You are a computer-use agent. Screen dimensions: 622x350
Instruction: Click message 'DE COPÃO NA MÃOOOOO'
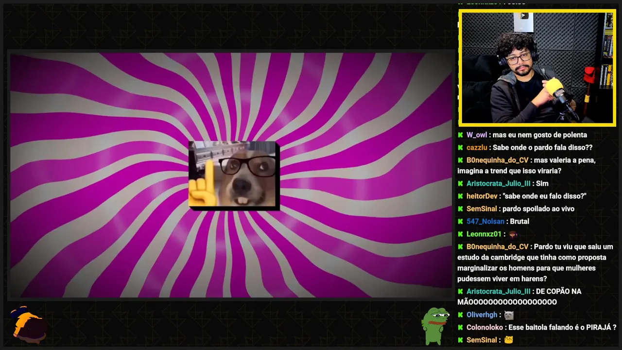(519, 297)
